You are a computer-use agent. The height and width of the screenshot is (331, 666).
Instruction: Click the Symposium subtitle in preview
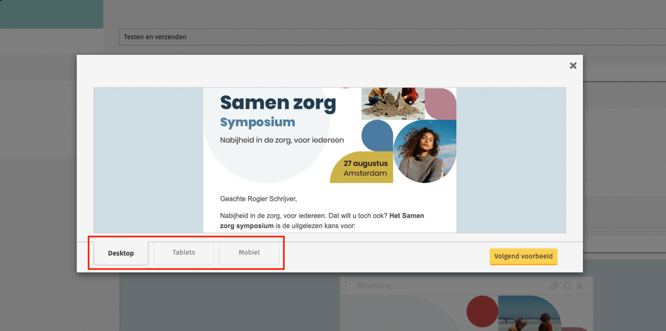tap(258, 122)
